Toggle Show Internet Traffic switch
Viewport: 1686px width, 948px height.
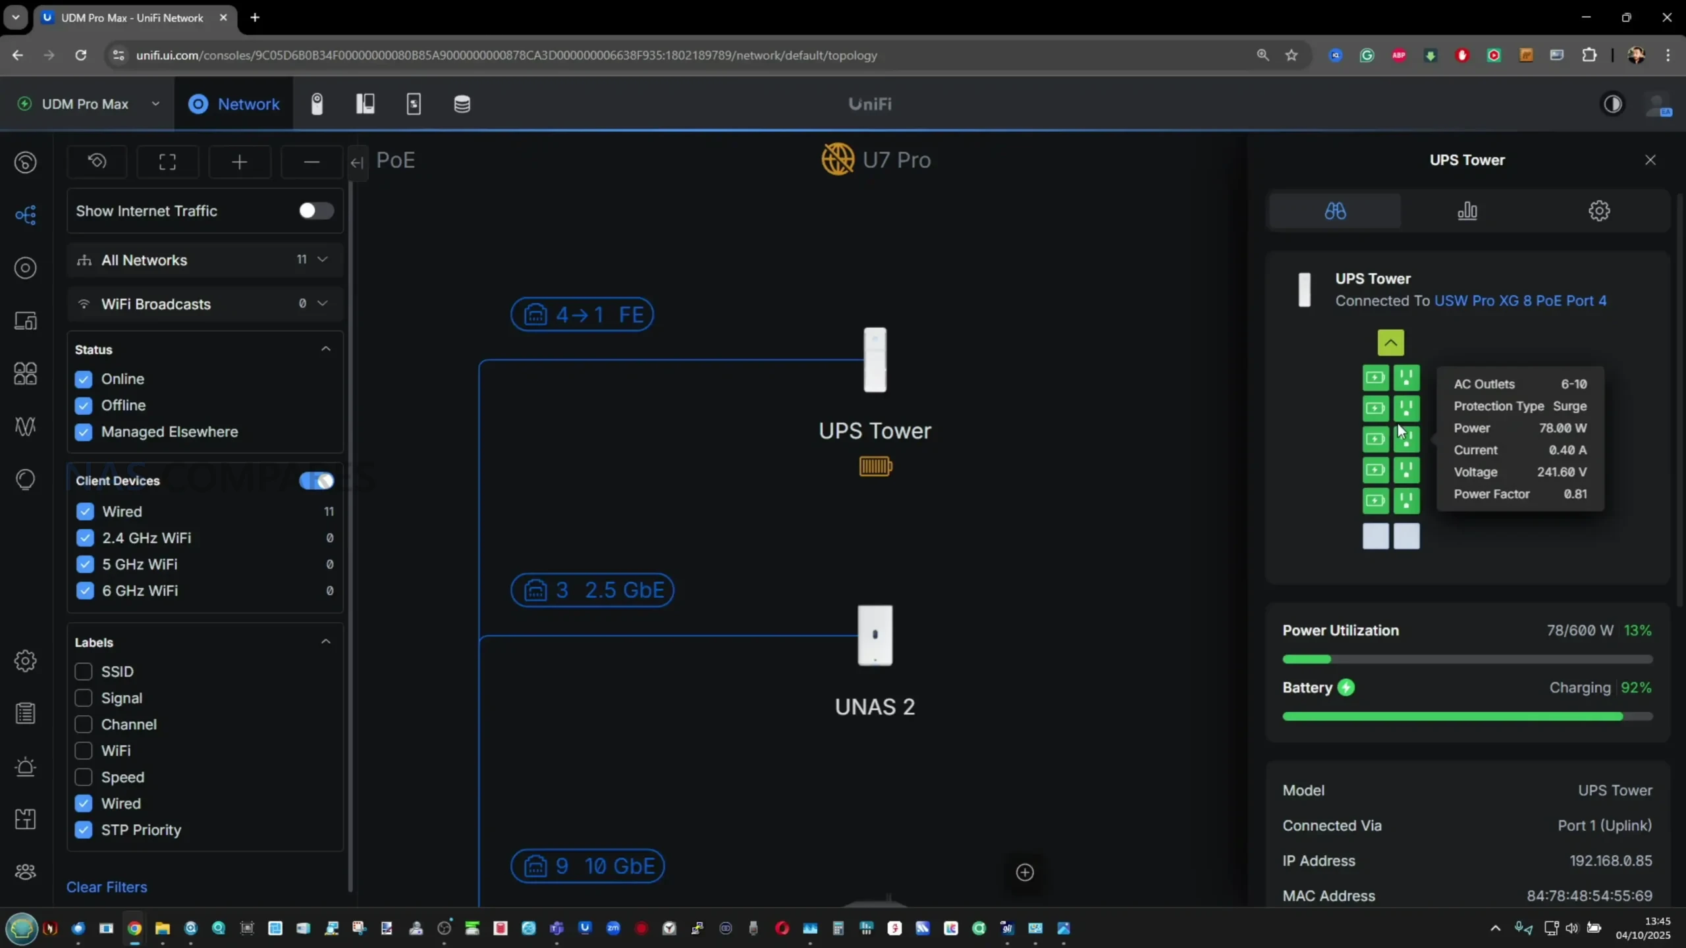(315, 211)
